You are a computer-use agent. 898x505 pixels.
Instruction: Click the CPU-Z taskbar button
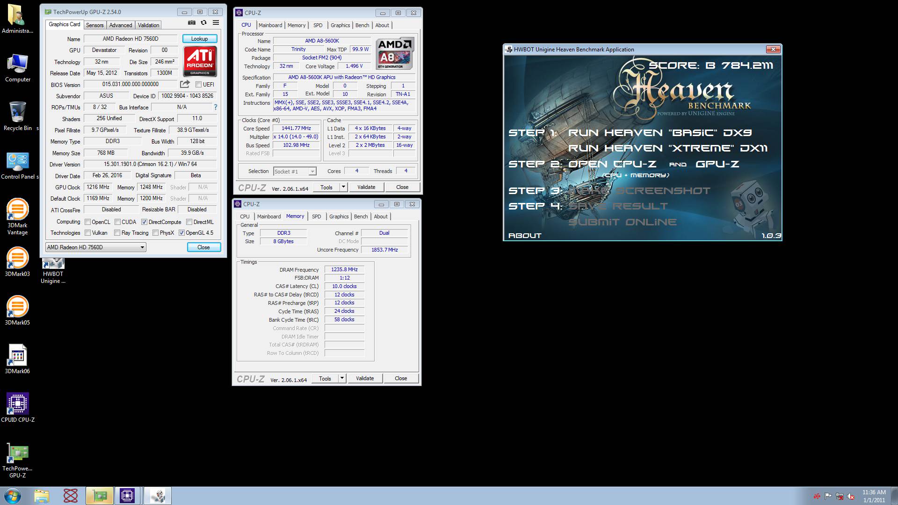click(127, 496)
